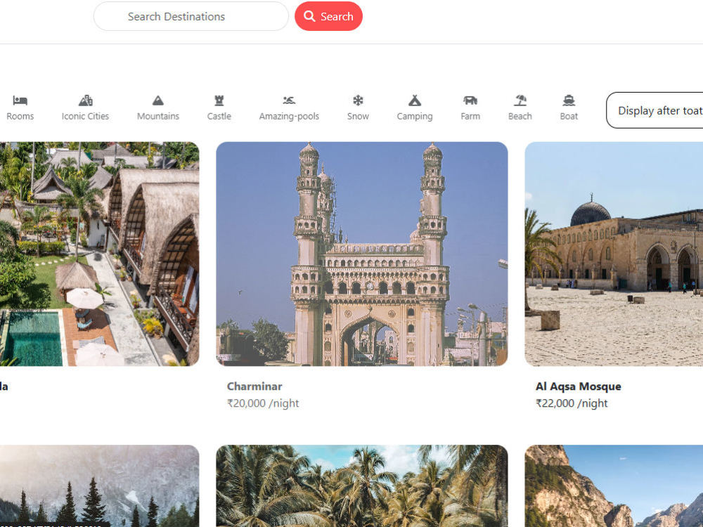Open the thatched villa listing photo
703x527 pixels.
[100, 254]
